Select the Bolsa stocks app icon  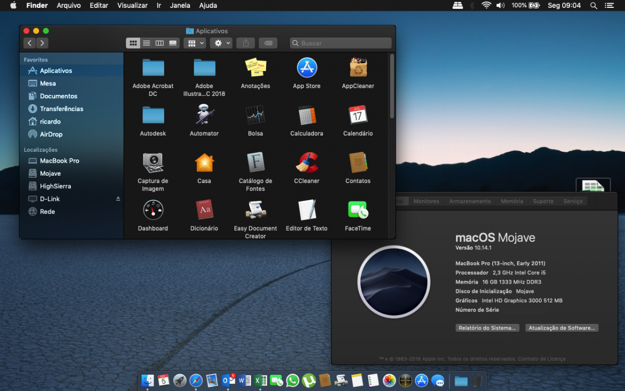pyautogui.click(x=256, y=115)
